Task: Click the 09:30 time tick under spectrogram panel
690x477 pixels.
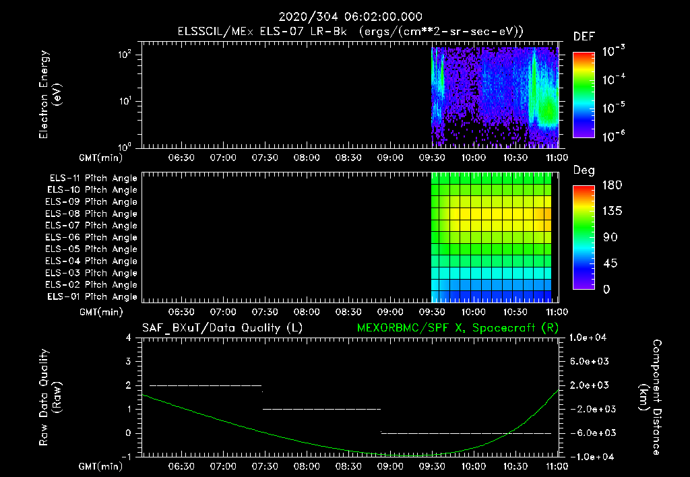Action: click(432, 158)
